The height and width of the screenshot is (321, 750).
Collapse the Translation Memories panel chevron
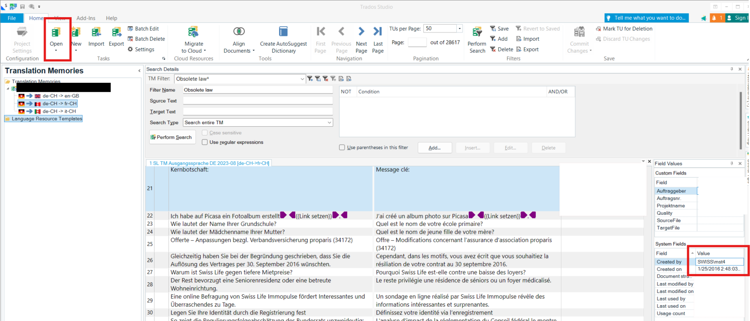(x=139, y=71)
